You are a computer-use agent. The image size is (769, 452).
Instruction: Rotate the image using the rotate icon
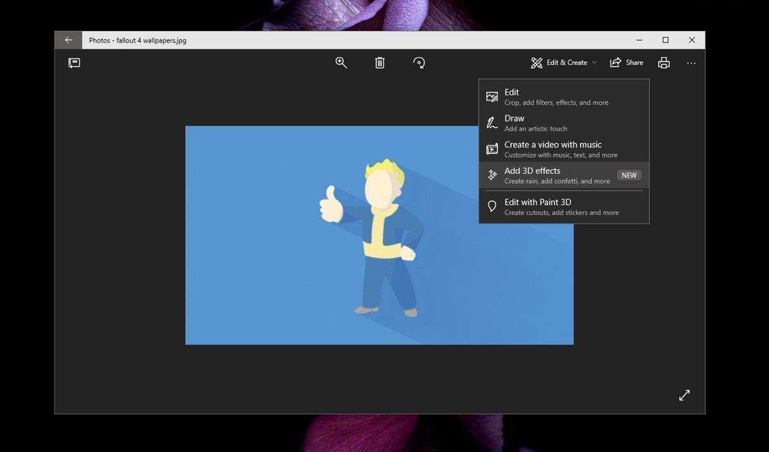click(x=419, y=62)
